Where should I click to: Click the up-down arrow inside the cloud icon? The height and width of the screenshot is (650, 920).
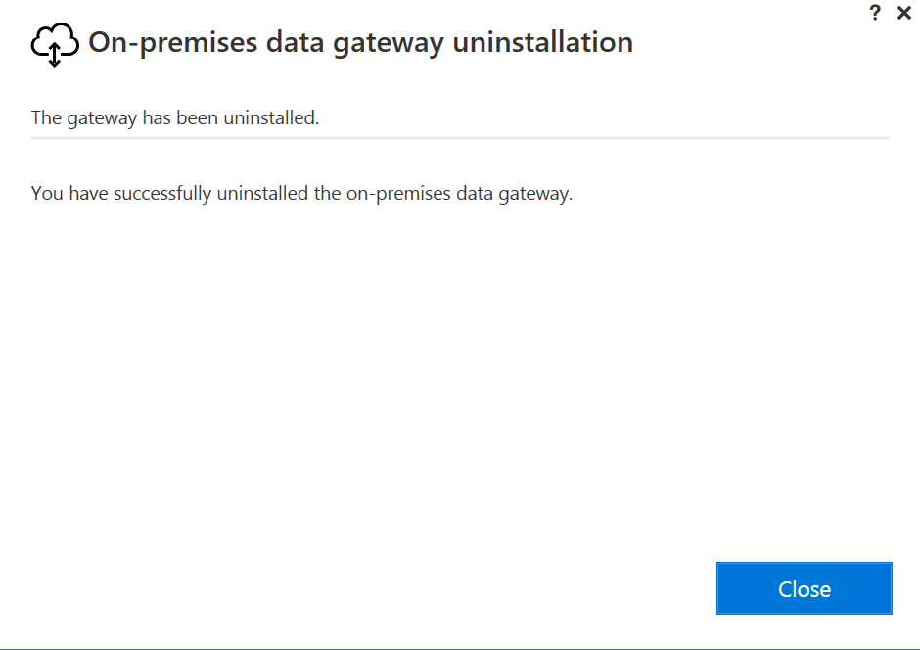55,55
